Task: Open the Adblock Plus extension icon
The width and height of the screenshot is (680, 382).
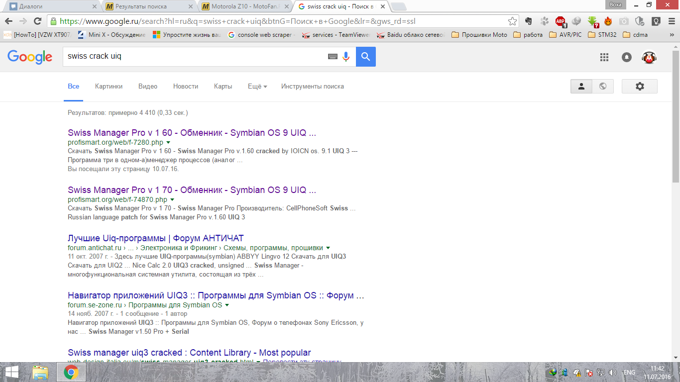Action: point(561,21)
